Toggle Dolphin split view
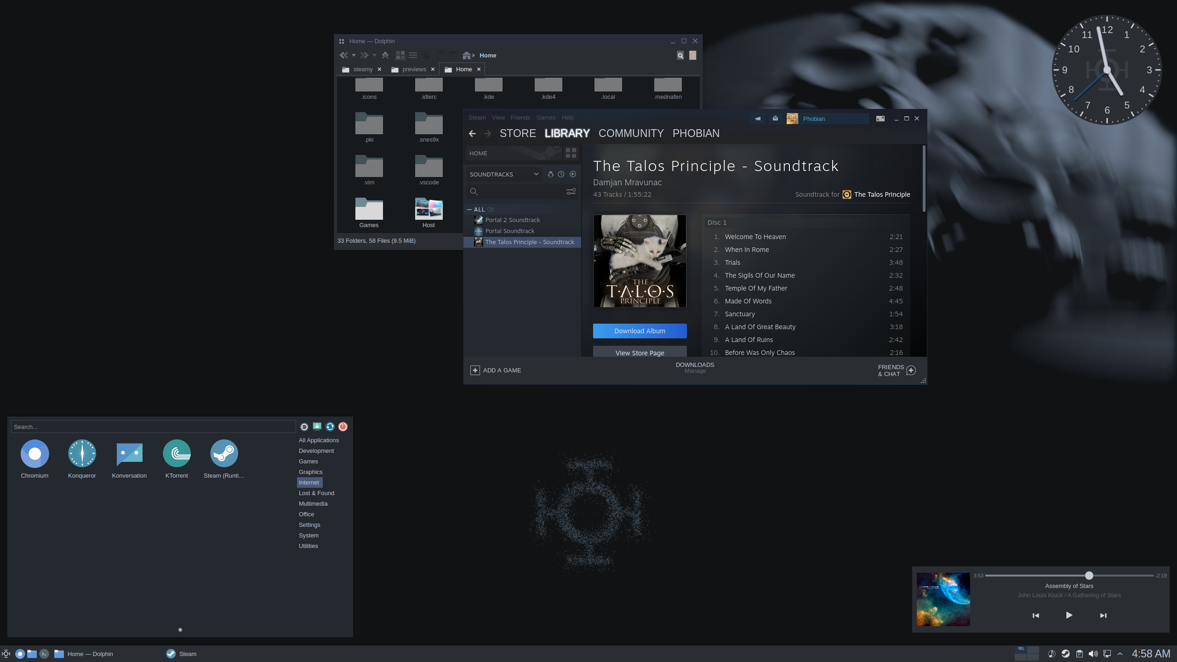 point(453,55)
